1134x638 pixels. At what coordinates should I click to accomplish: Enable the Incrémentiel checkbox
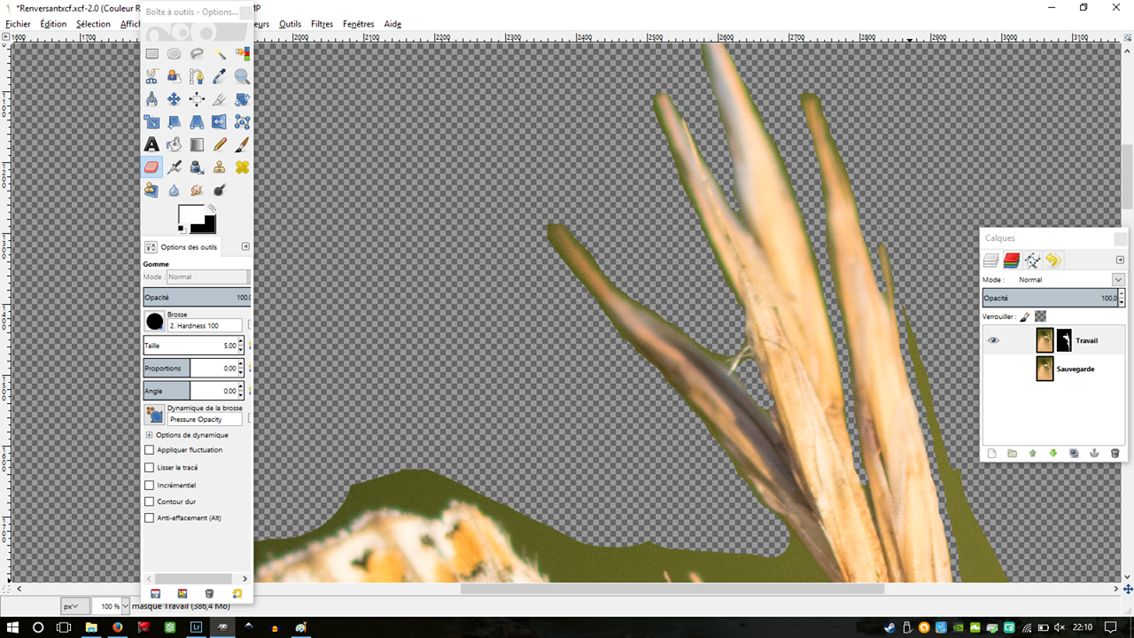click(149, 486)
